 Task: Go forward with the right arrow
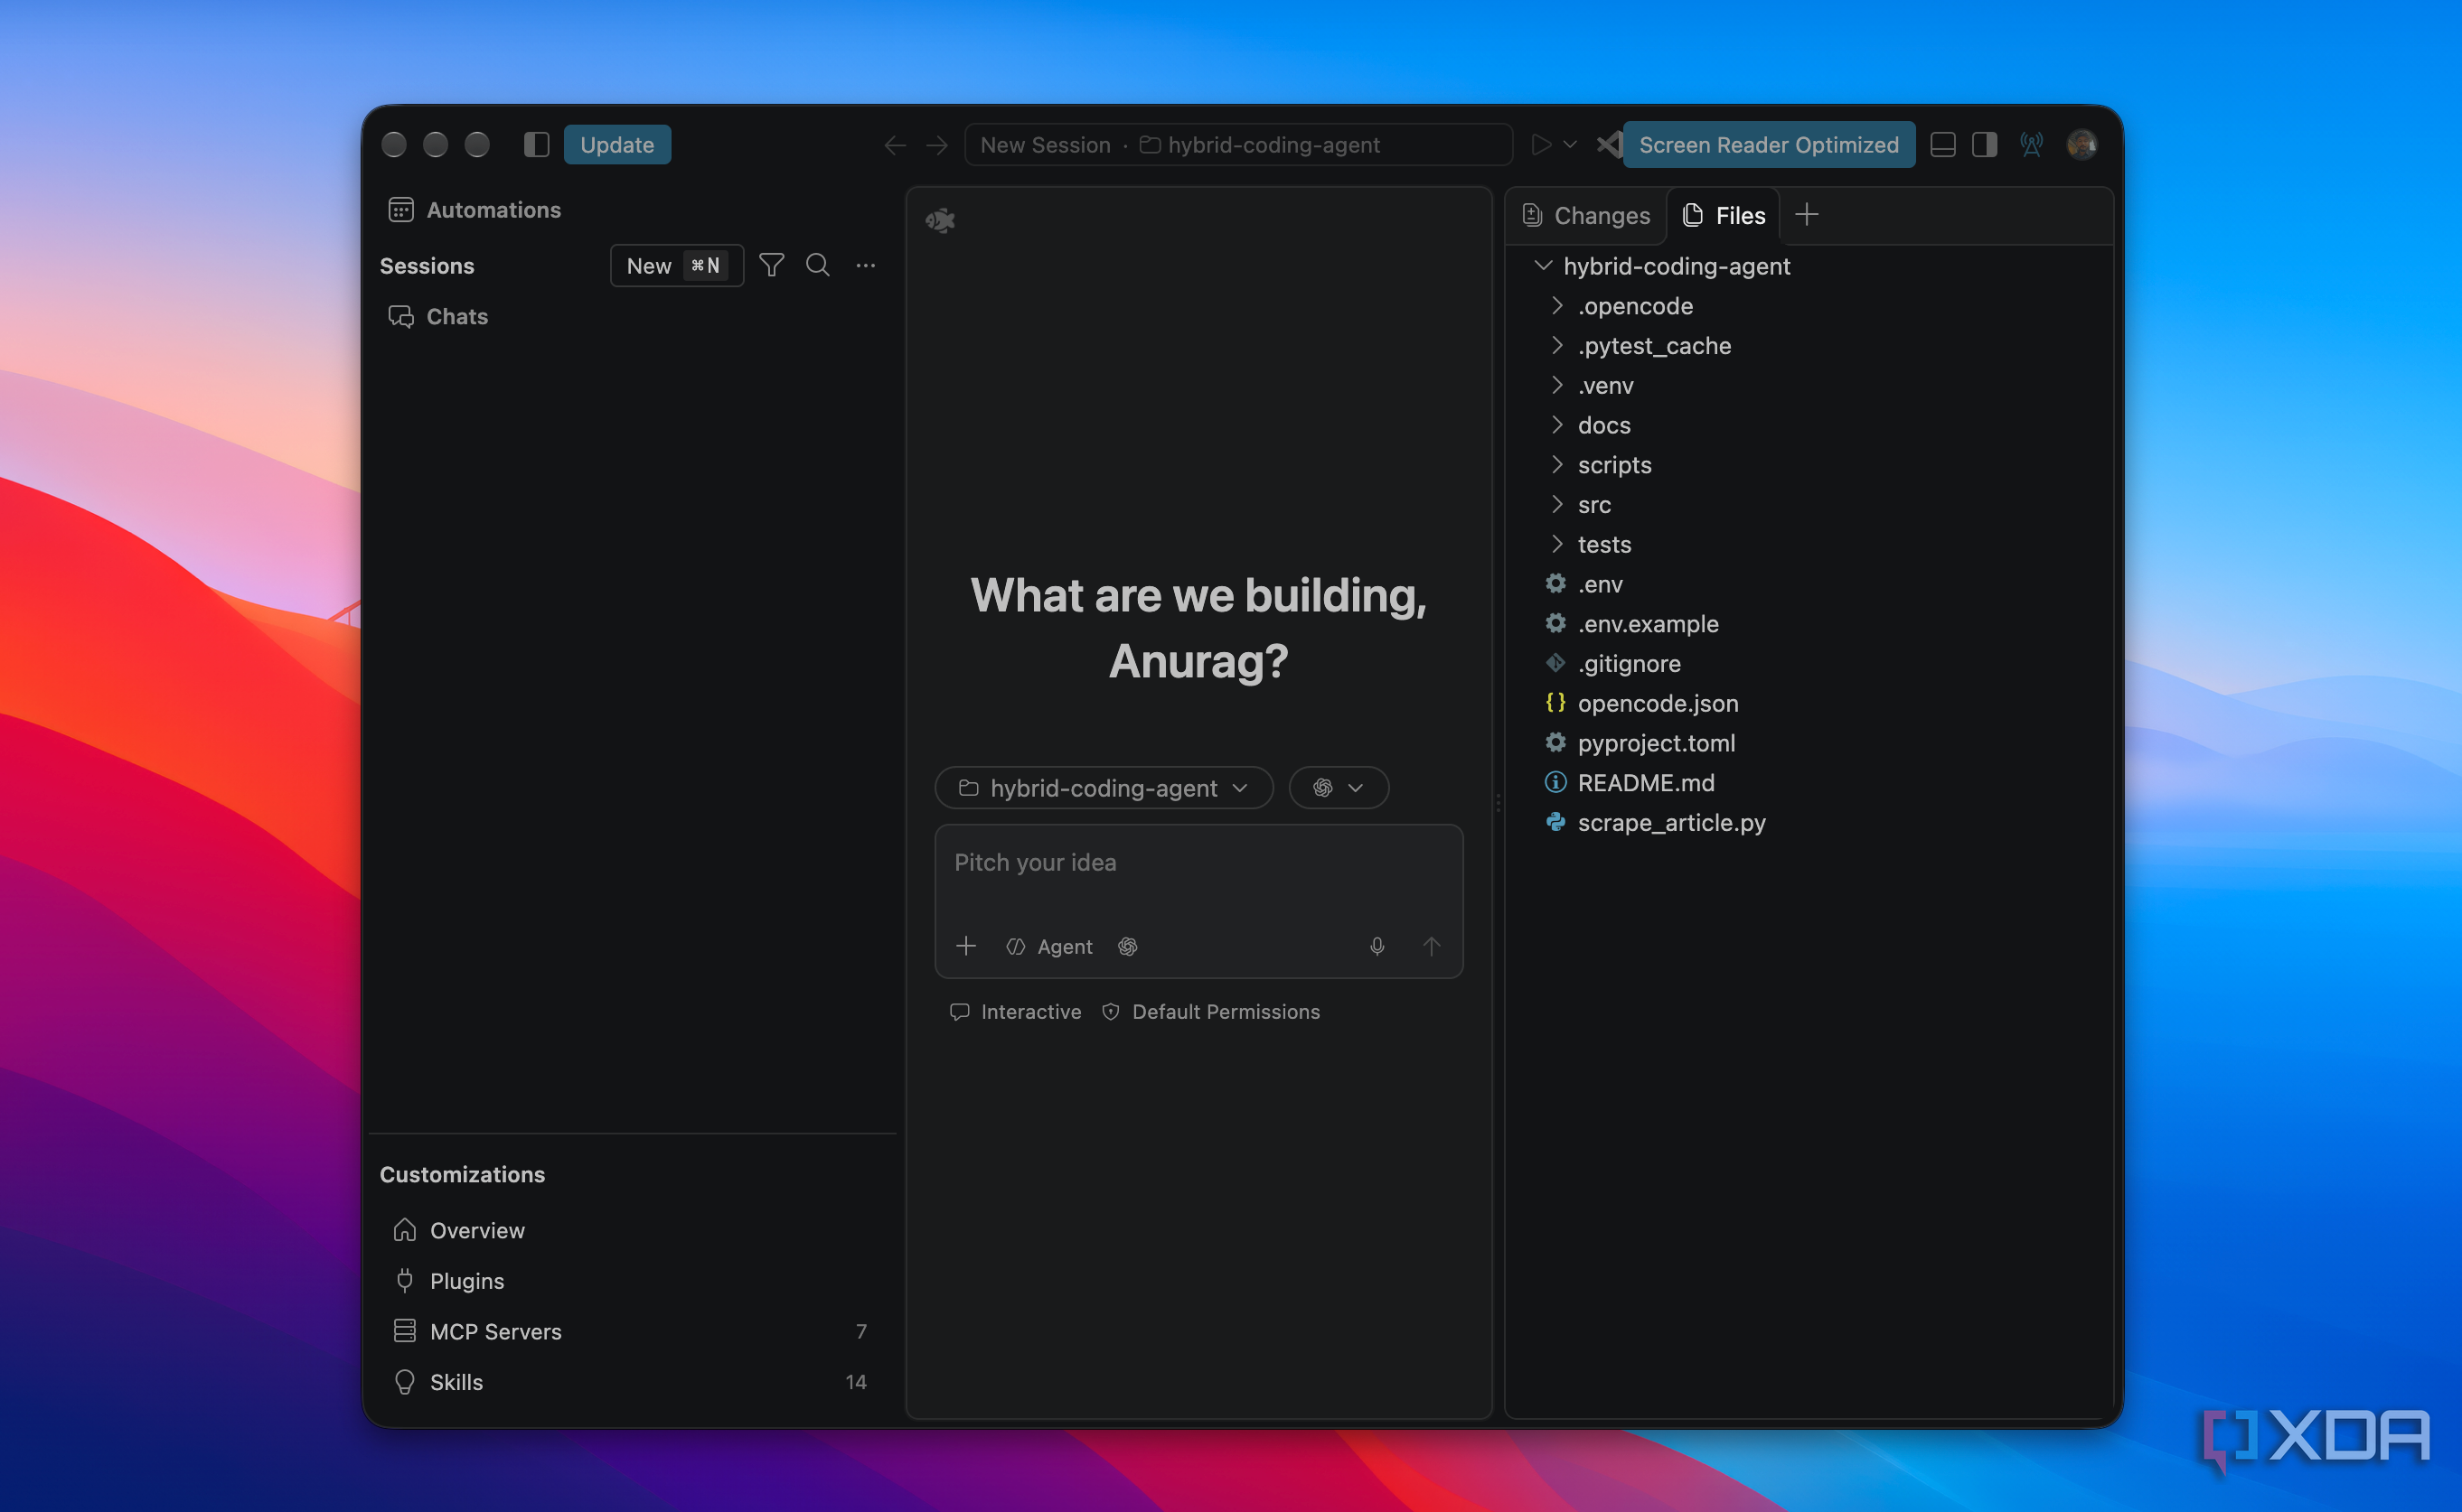point(936,146)
